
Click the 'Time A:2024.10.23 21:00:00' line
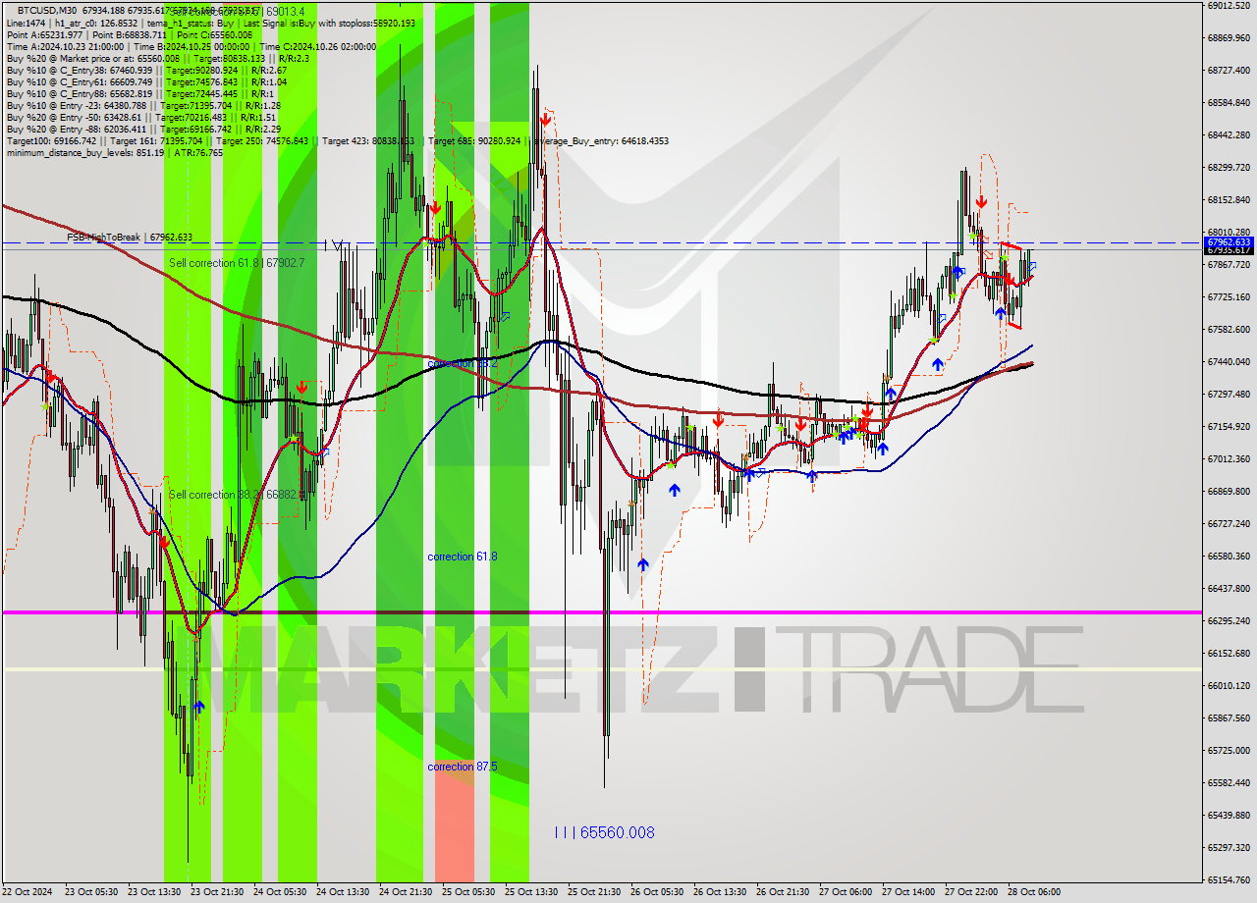tap(191, 46)
